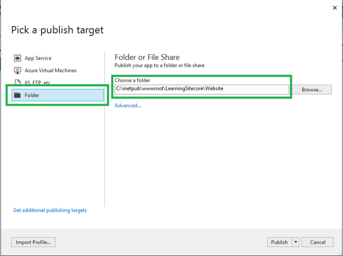The image size is (343, 256).
Task: Click the Import Profile... button
Action: [34, 242]
